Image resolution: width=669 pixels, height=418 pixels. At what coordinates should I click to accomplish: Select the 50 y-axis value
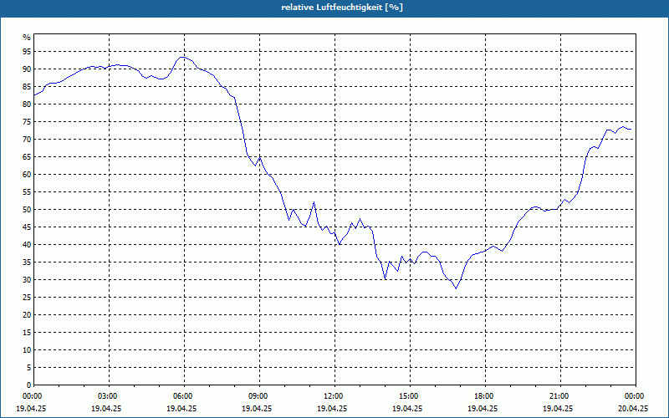pos(27,210)
